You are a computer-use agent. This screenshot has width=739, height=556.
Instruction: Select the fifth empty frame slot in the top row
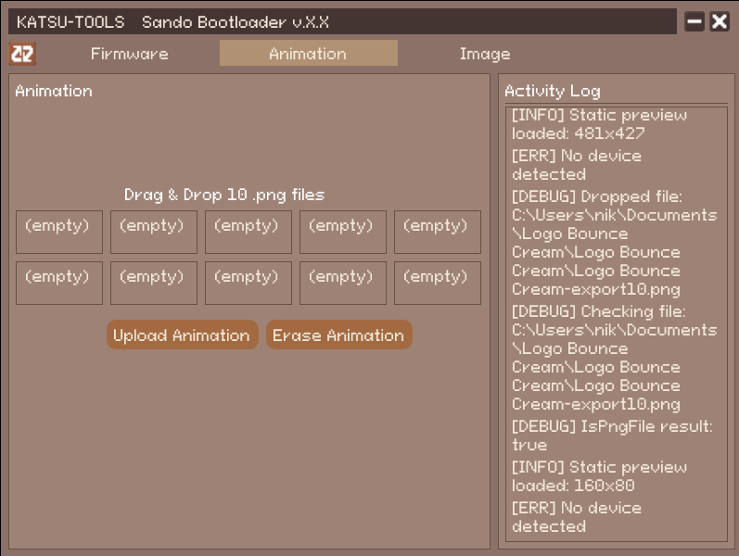(x=438, y=232)
